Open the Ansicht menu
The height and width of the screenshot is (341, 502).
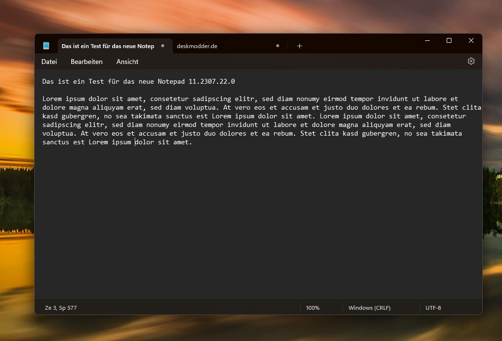(x=128, y=62)
